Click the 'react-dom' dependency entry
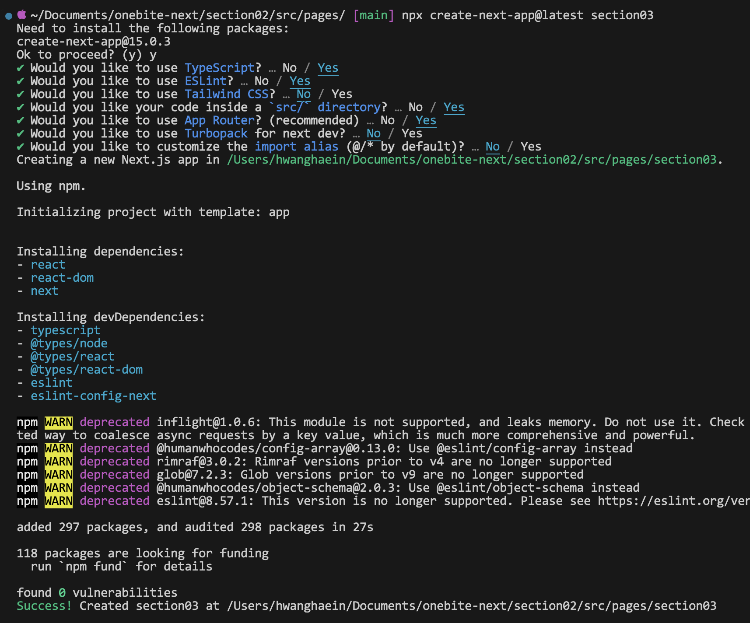This screenshot has height=623, width=750. 62,278
